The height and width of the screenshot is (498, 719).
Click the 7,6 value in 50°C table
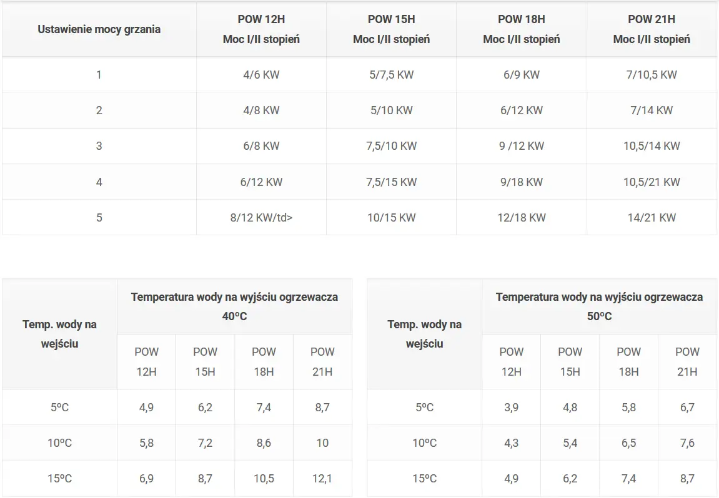point(687,443)
